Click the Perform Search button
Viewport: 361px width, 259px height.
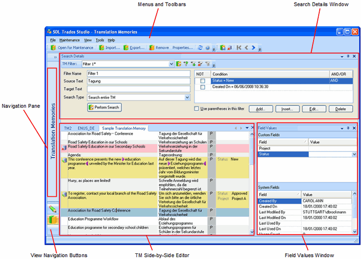104,107
